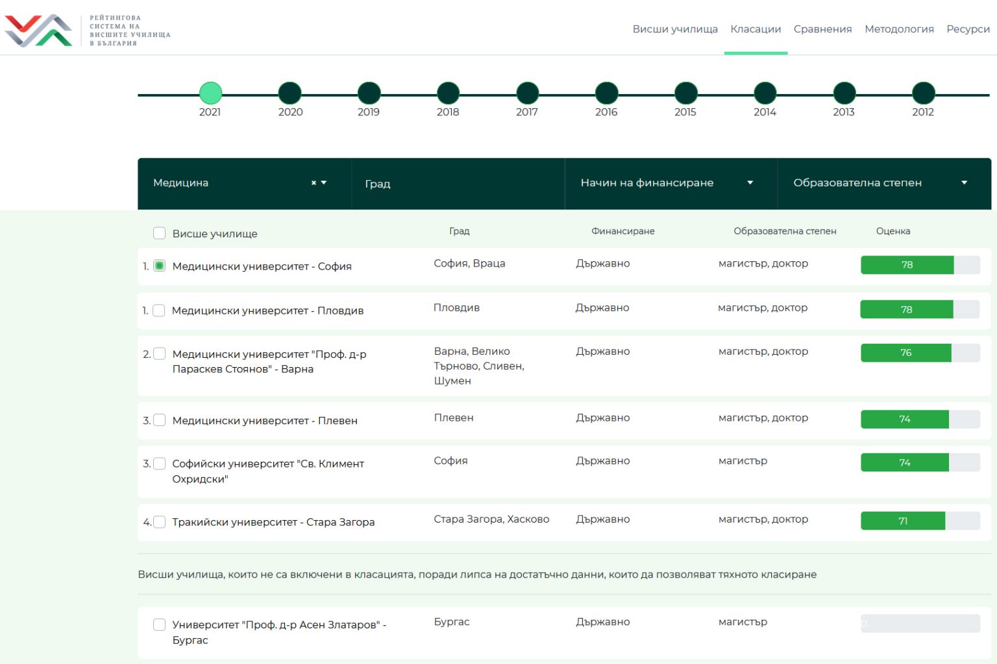The height and width of the screenshot is (664, 997).
Task: Check Медицински университет - Плевен checkbox
Action: (x=159, y=420)
